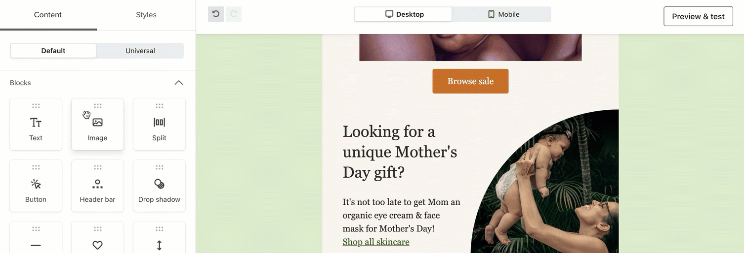Collapse the Blocks section chevron
This screenshot has width=744, height=253.
(179, 83)
